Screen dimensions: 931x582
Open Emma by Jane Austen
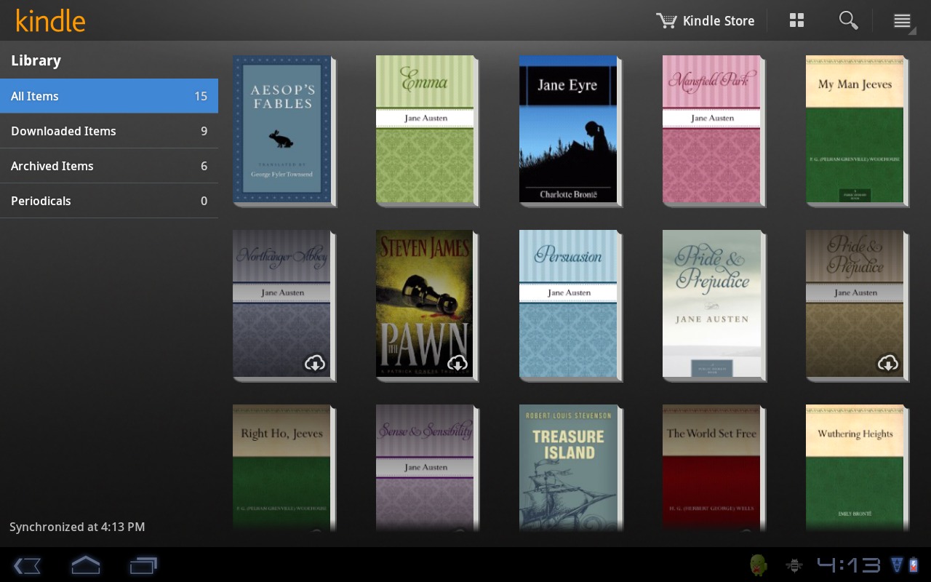pyautogui.click(x=427, y=131)
